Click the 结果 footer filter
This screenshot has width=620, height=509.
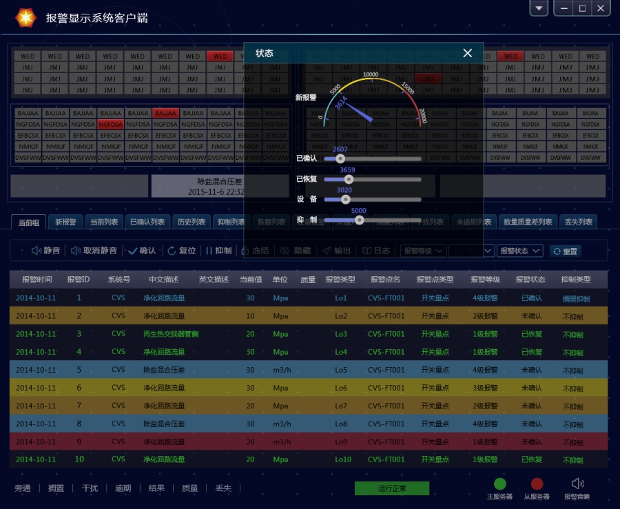156,488
